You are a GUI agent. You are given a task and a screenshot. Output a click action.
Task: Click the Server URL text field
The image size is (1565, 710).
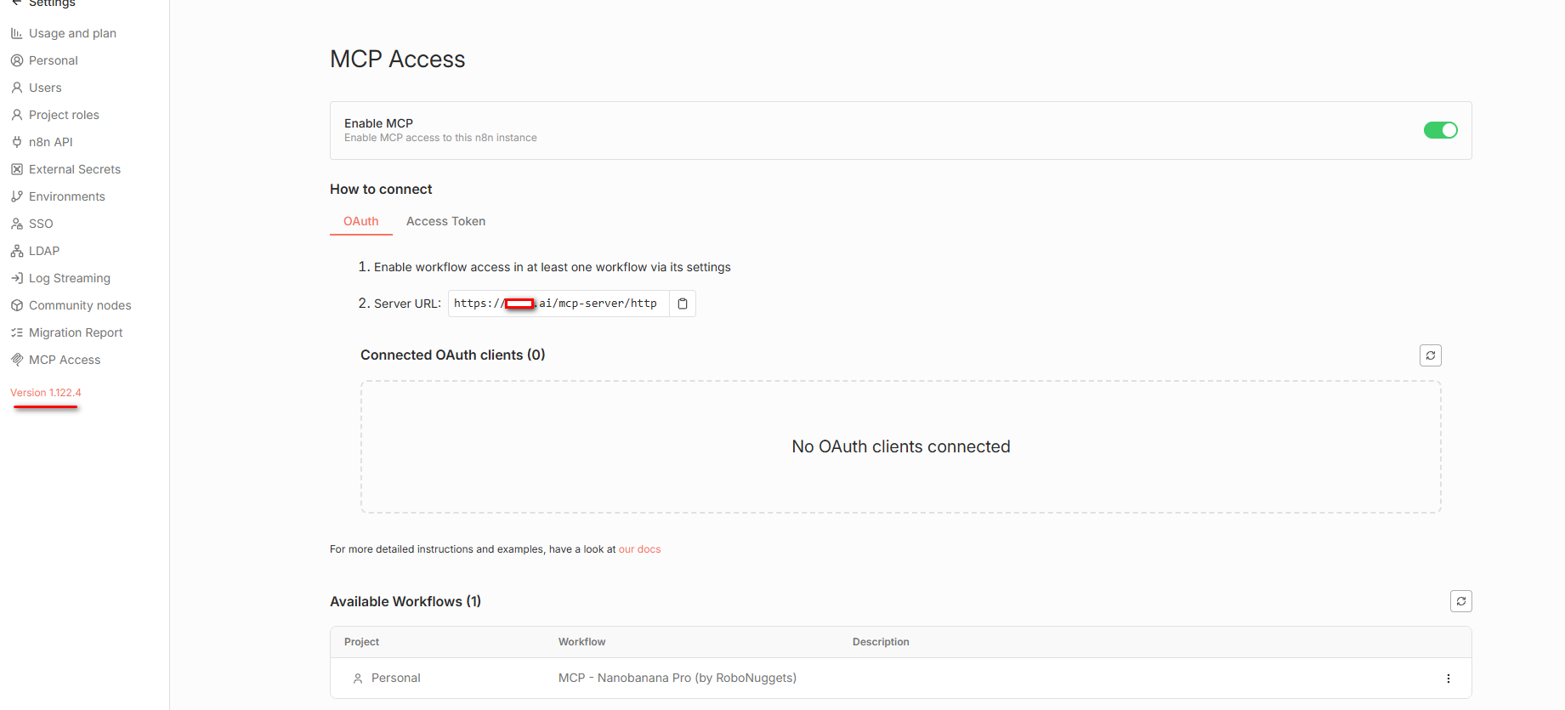click(558, 304)
